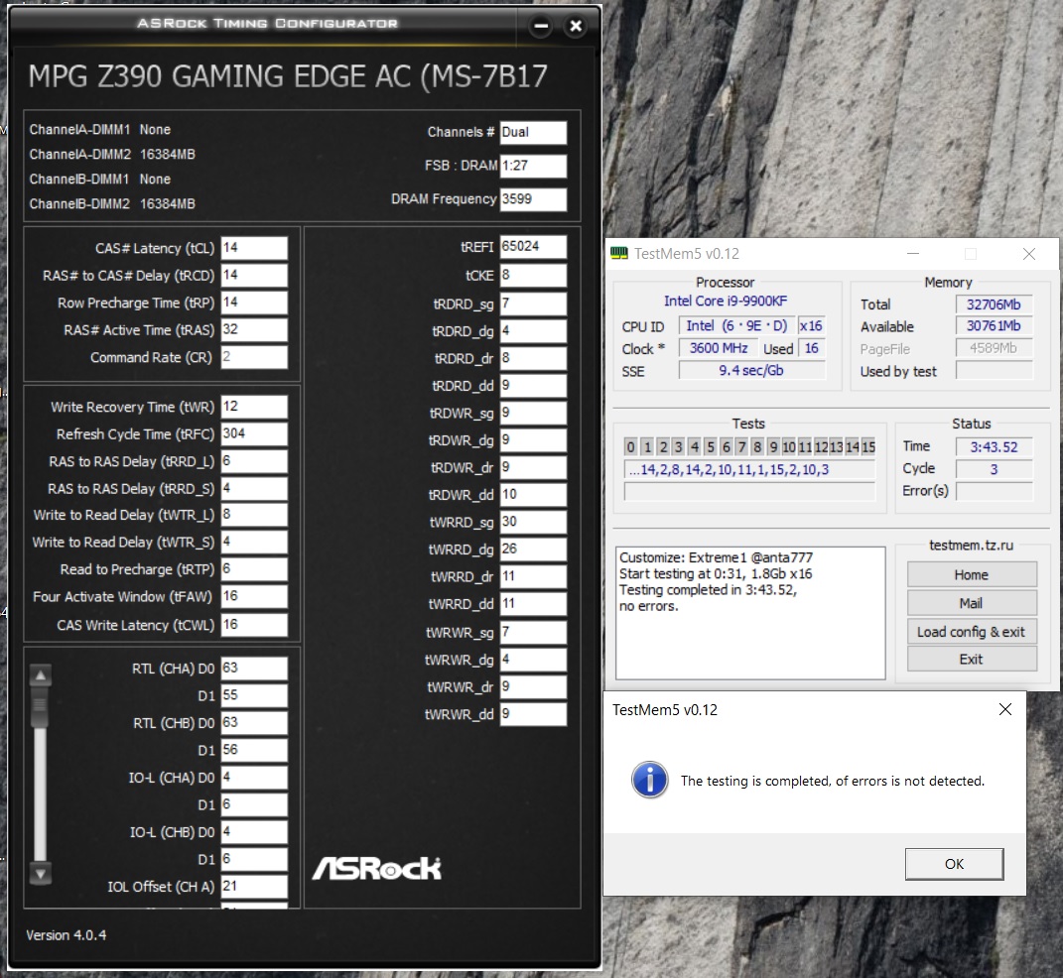
Task: Click test number 7 in Tests row
Action: point(741,446)
